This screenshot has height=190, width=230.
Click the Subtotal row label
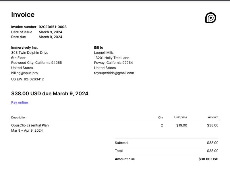click(x=121, y=143)
